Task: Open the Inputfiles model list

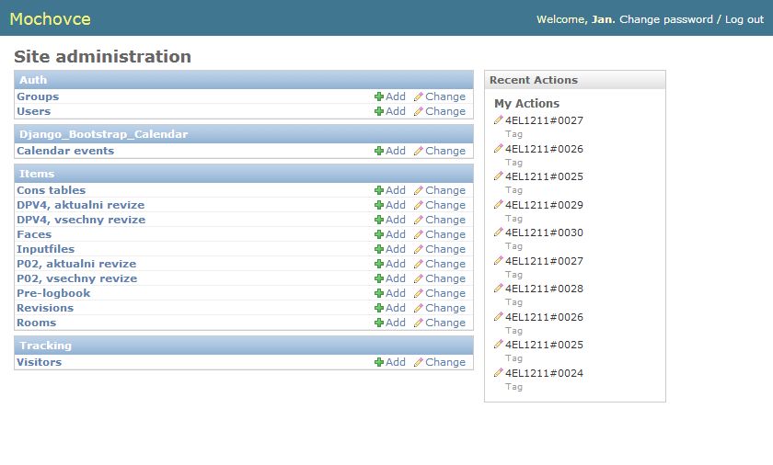Action: pos(46,249)
